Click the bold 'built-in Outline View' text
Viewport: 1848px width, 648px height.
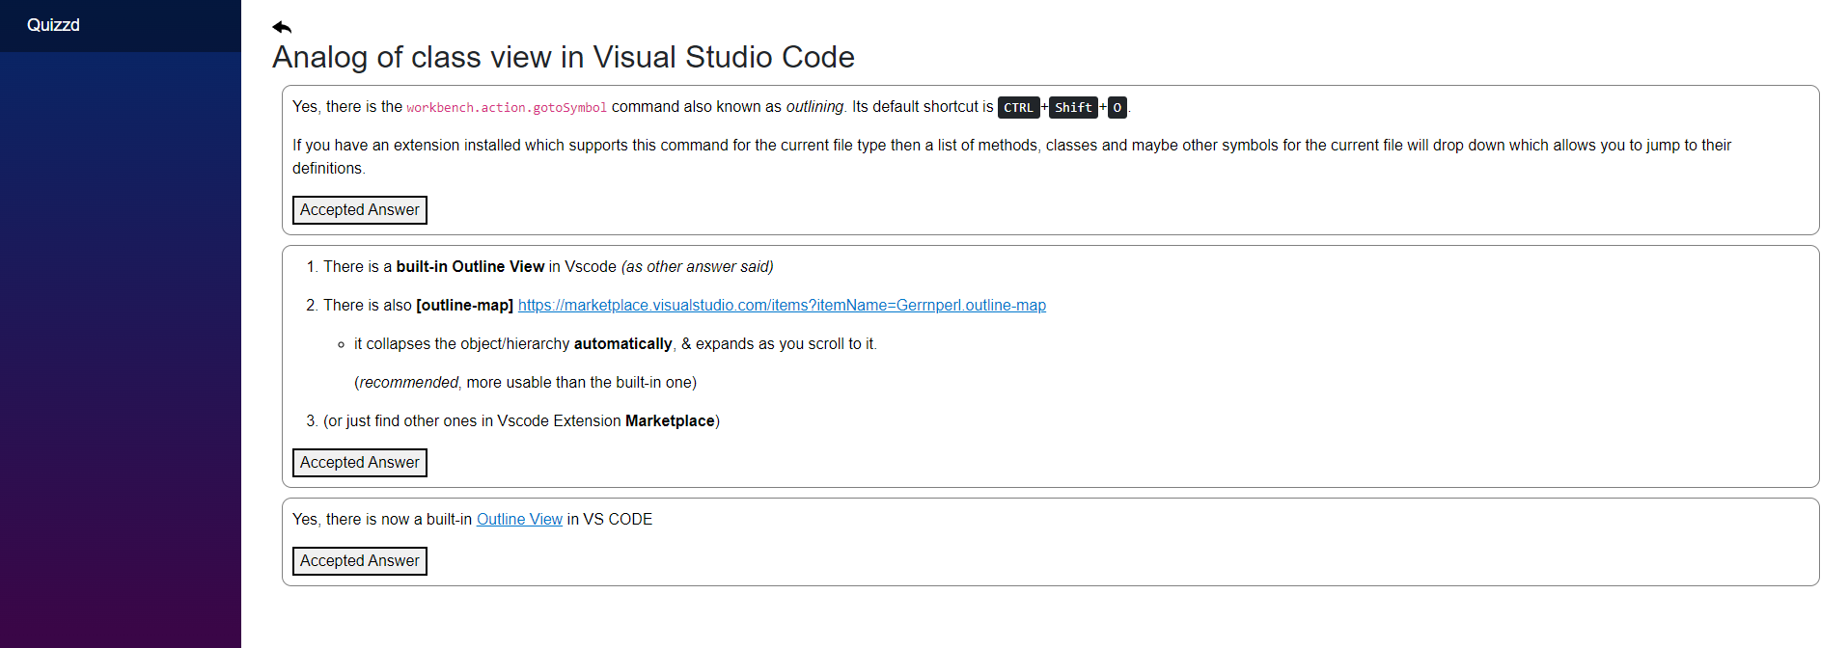point(470,267)
